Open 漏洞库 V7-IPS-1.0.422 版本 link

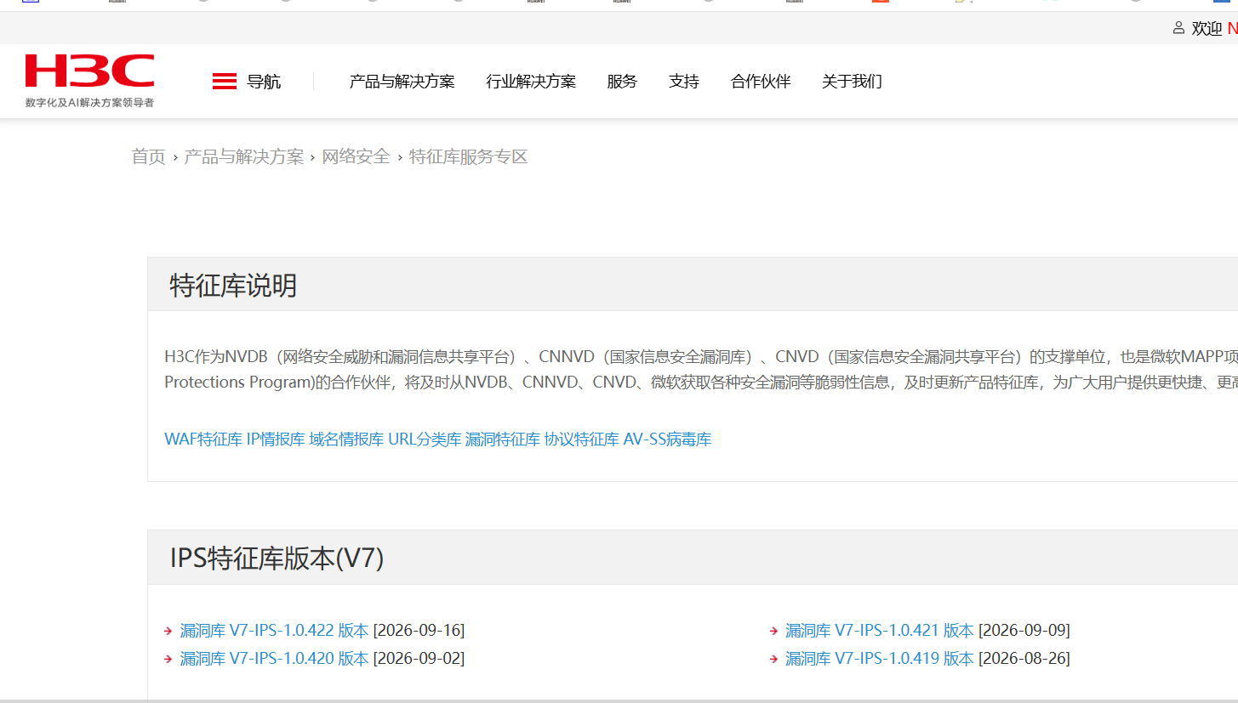tap(274, 631)
